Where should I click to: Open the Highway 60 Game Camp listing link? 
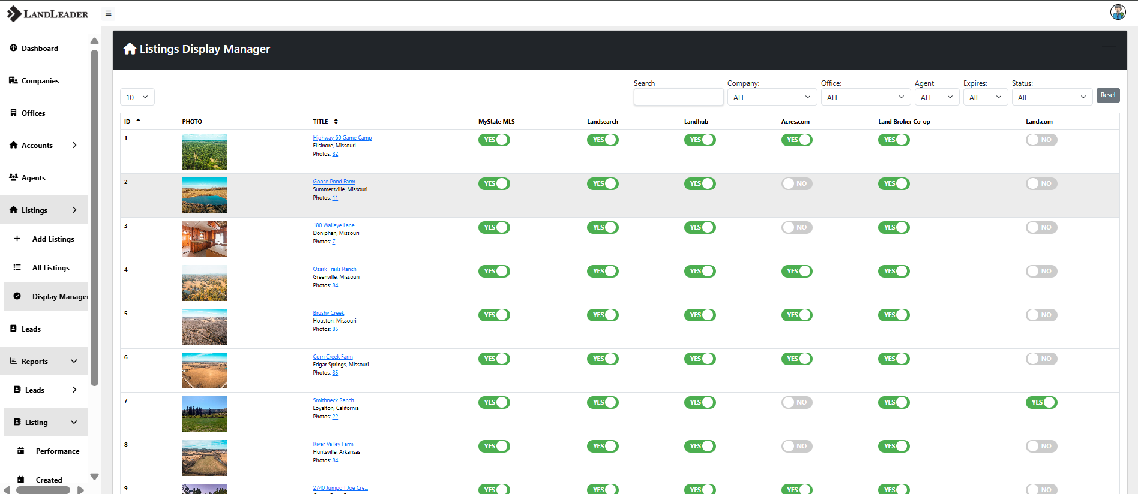tap(342, 138)
